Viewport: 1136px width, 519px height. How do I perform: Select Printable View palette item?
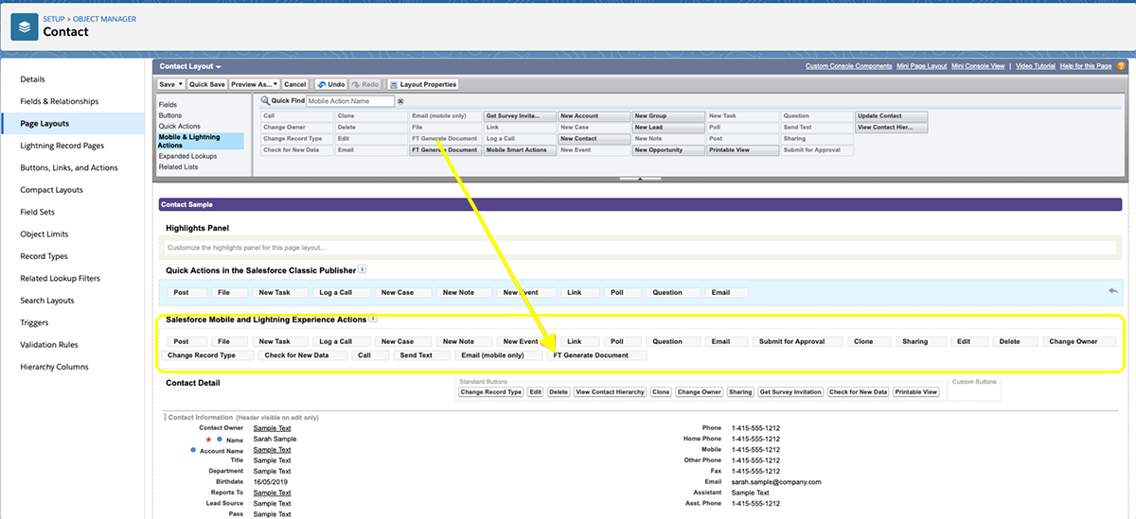[743, 150]
